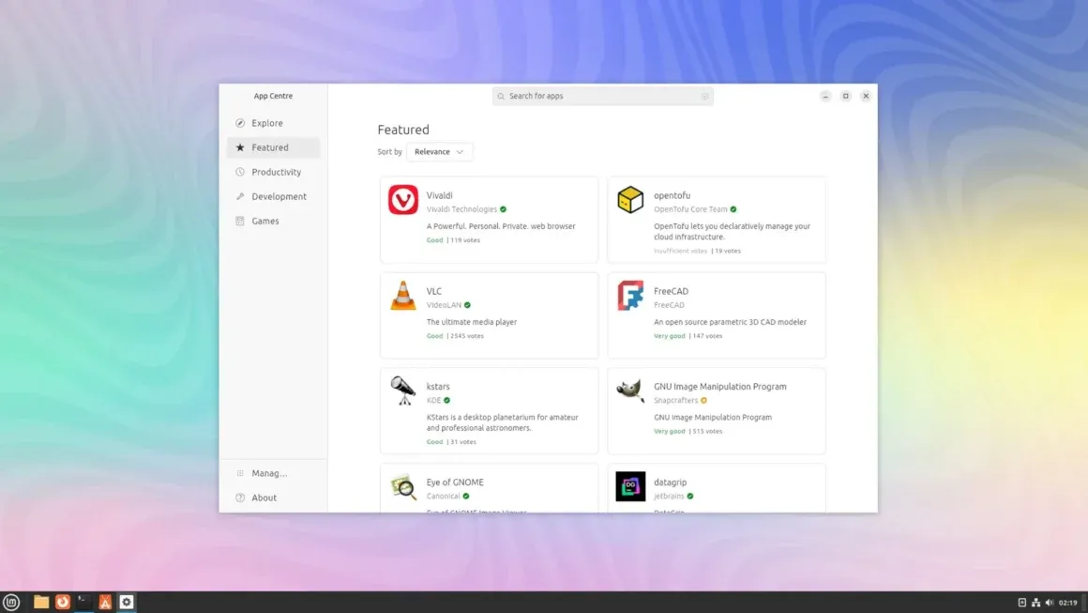Click 'Insufficient votes' on opentofu card
Screen dimensions: 1088x613
coord(680,251)
